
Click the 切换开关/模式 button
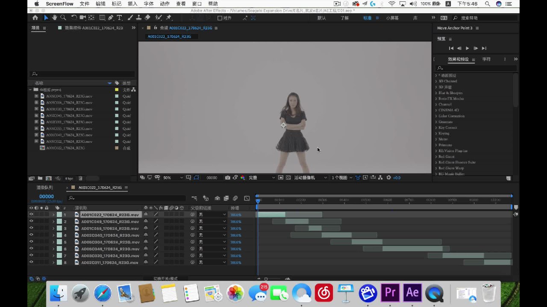[165, 278]
